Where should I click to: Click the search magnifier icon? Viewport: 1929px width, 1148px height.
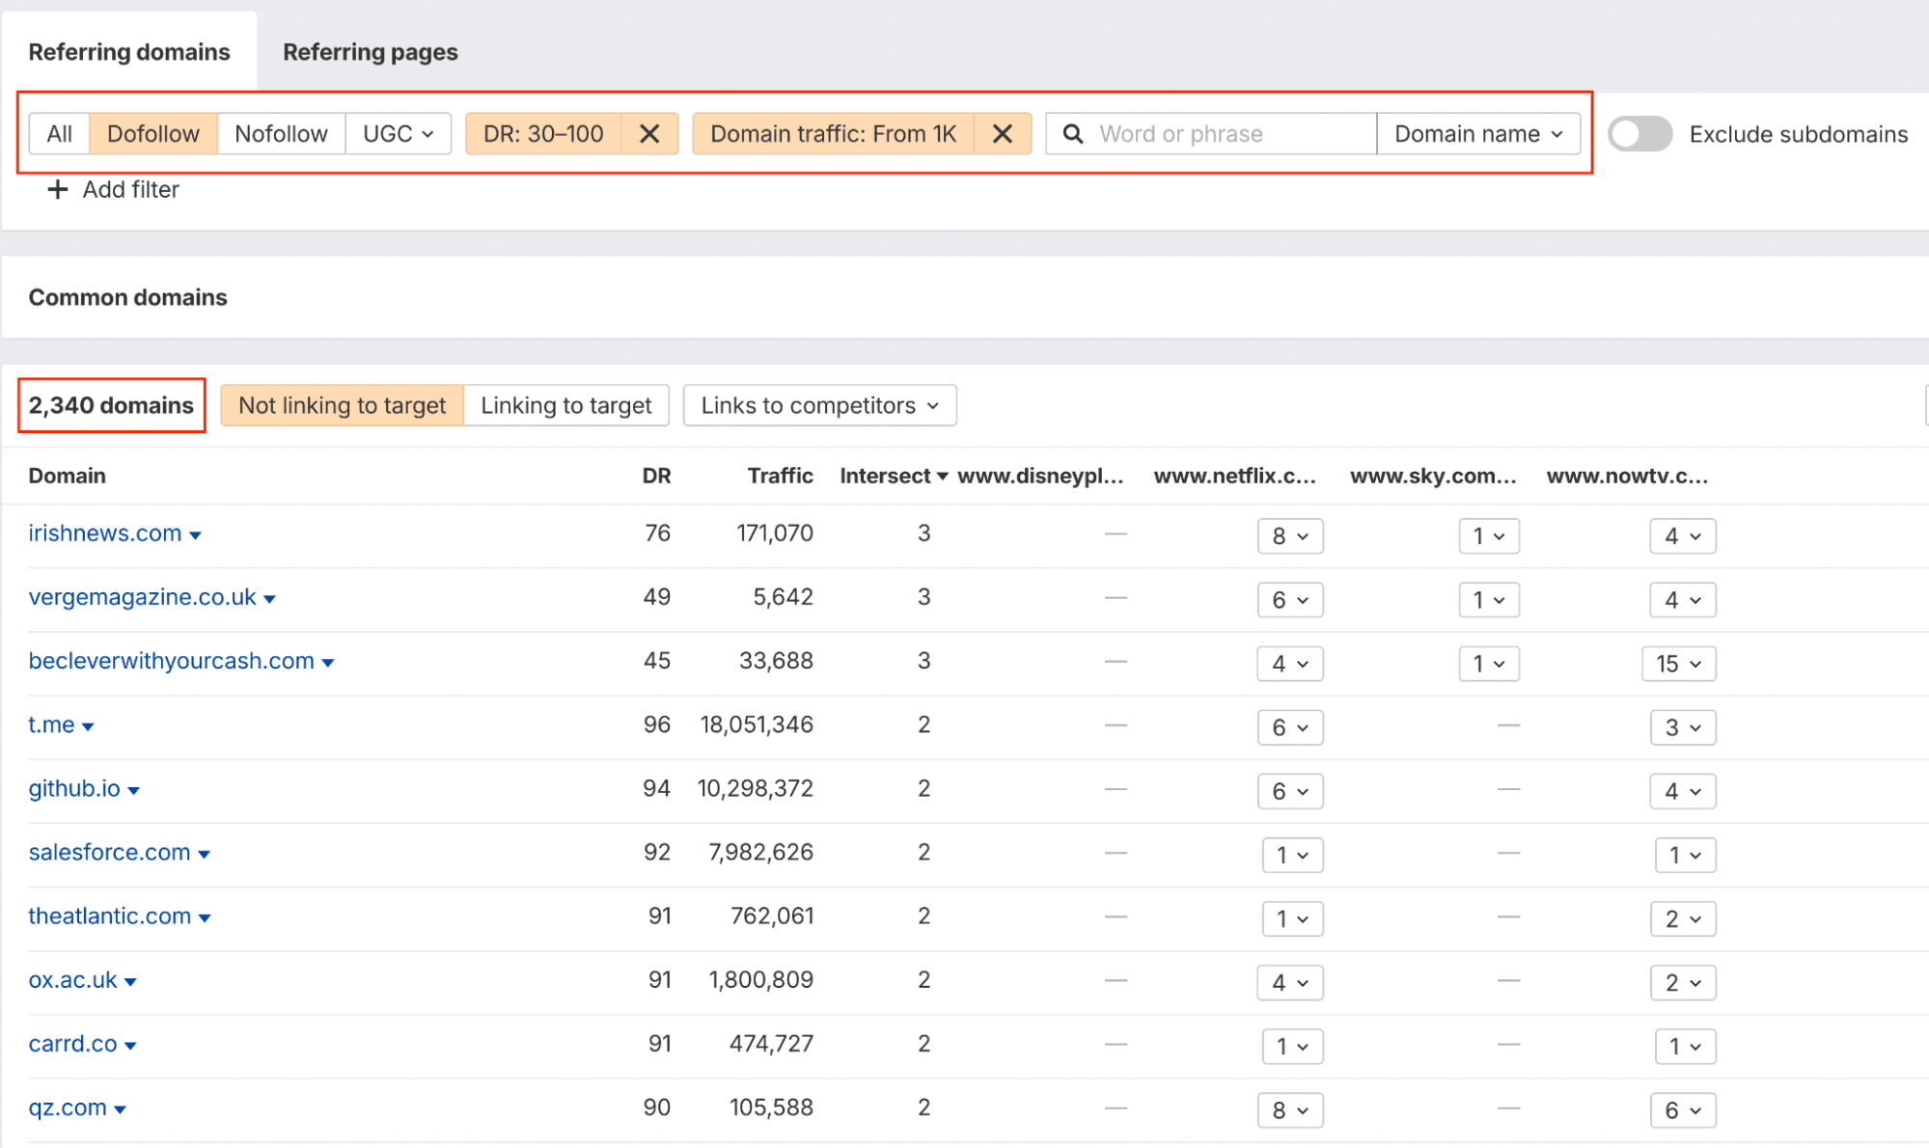coord(1073,134)
